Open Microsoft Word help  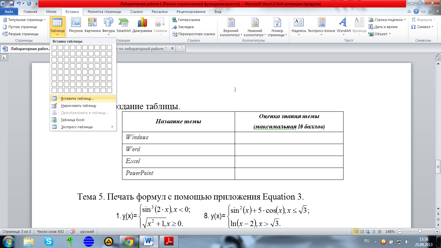416,12
